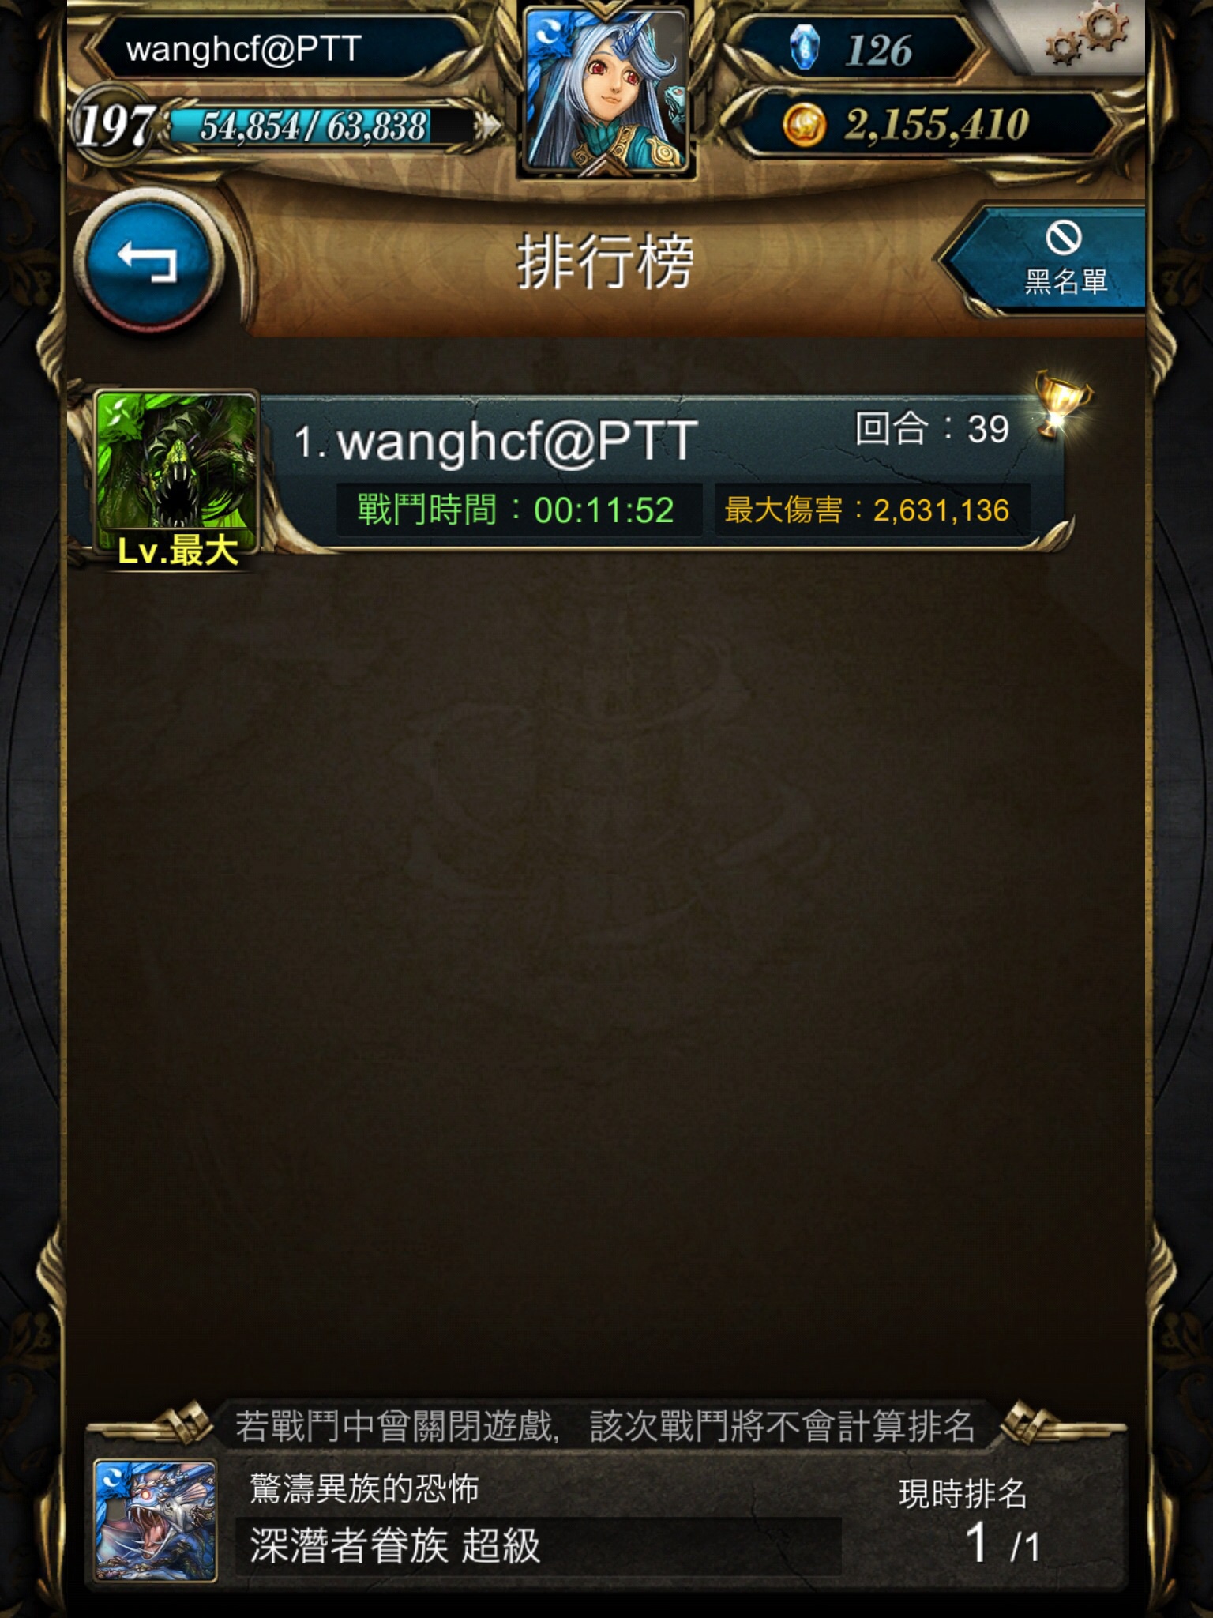Tap the blue diamond gem icon
Viewport: 1213px width, 1618px height.
coord(805,47)
